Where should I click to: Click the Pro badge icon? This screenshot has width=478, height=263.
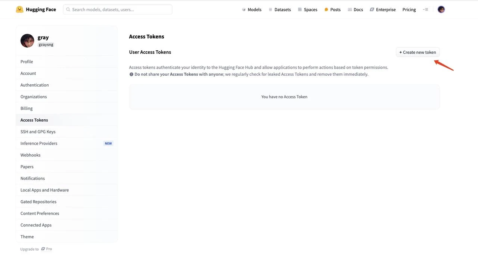click(x=43, y=249)
